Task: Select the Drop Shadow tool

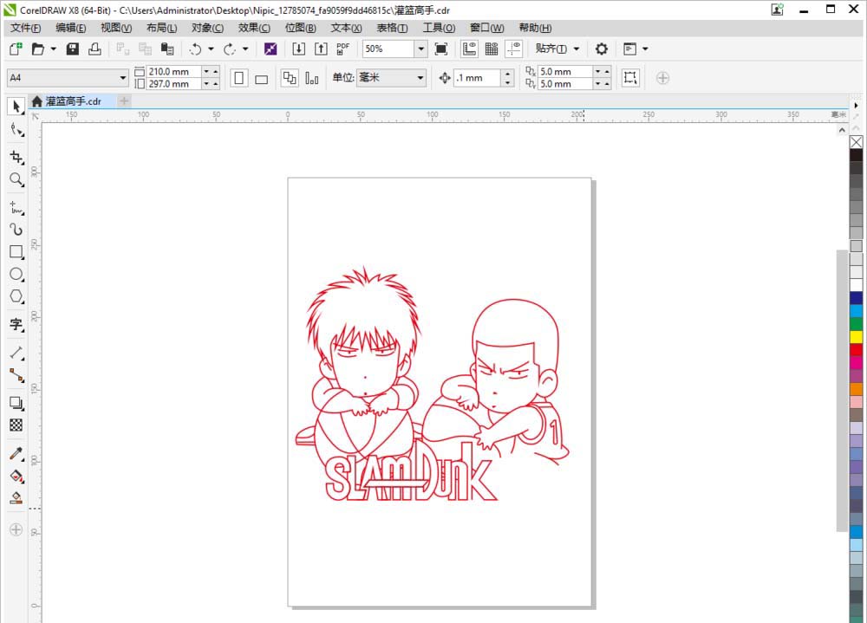Action: pos(16,403)
